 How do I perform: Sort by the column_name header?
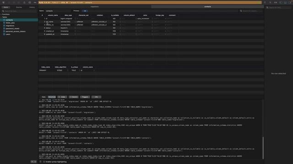pyautogui.click(x=53, y=15)
